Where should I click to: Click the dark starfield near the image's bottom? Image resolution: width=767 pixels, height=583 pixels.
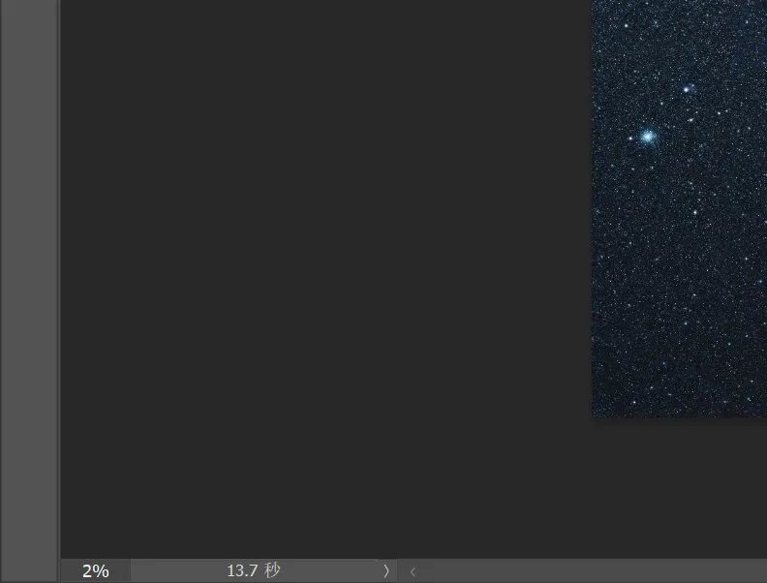[x=678, y=387]
